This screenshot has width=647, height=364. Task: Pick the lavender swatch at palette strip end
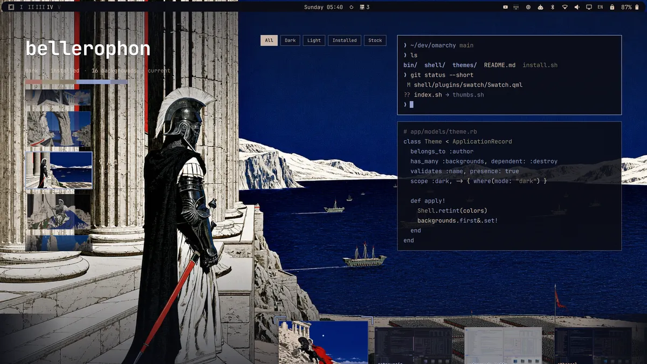pyautogui.click(x=119, y=82)
